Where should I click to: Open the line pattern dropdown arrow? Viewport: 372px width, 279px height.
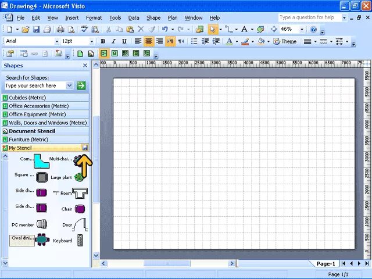(331, 41)
